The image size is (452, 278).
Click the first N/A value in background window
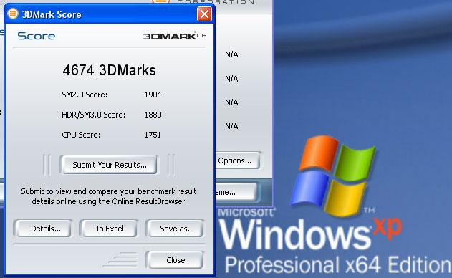[231, 54]
